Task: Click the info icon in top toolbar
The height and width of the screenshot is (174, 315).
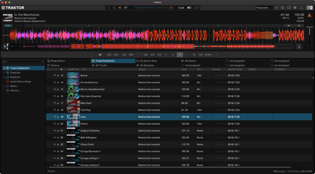Action: [x=295, y=7]
